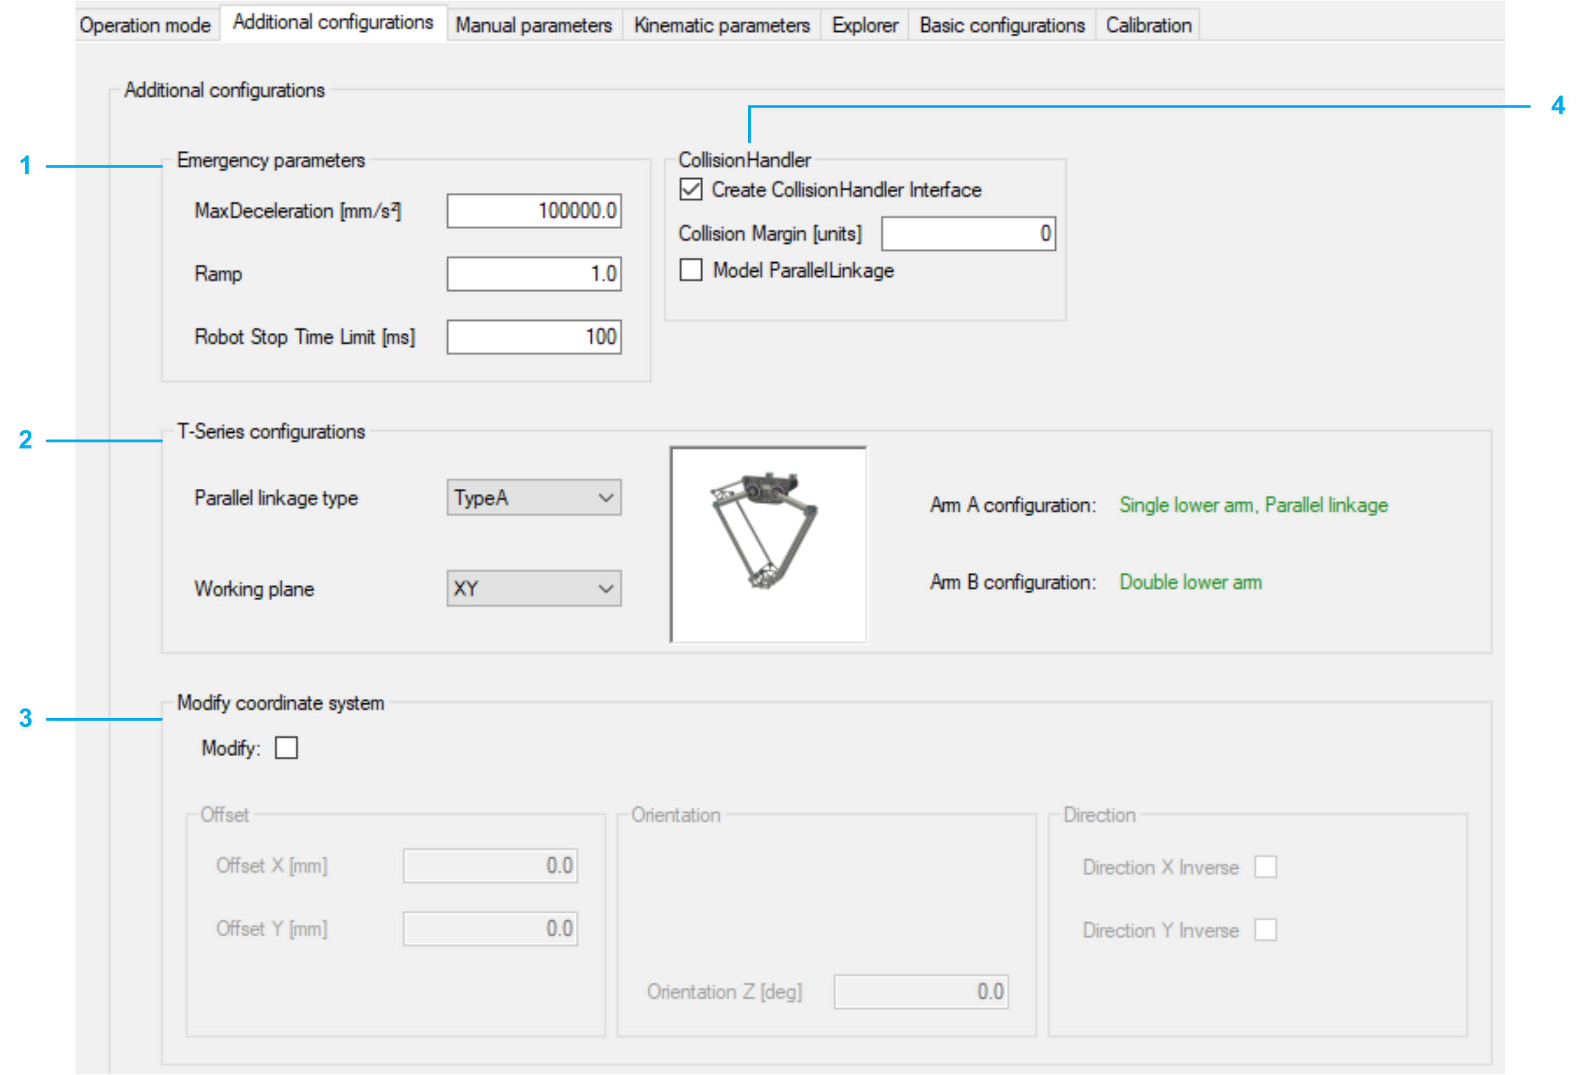Go to the Explorer tab
The width and height of the screenshot is (1584, 1075).
click(x=864, y=25)
